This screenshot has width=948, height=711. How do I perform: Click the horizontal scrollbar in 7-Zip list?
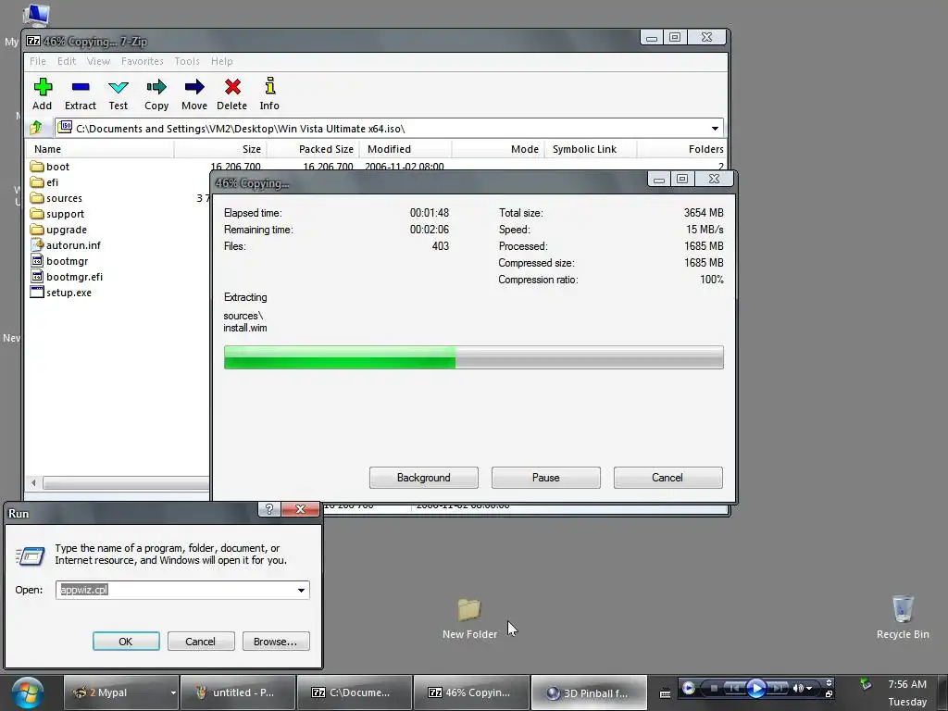click(x=126, y=483)
